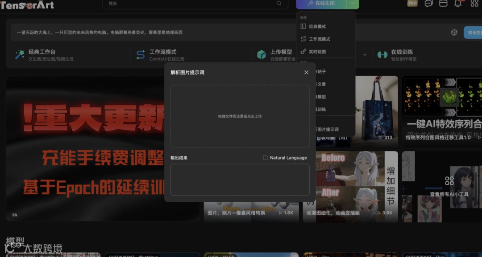
Task: Click the 经典工作台 magic wand icon
Action: [20, 55]
